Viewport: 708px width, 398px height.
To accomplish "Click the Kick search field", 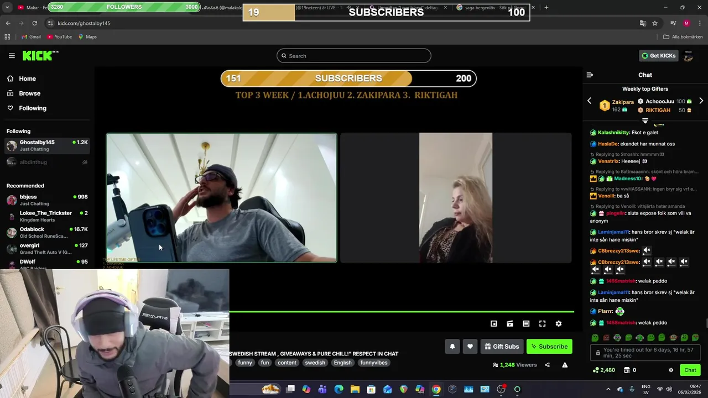I will (x=354, y=56).
